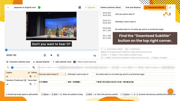
Task: Select first Mandarin timeline clip
Action: tap(52, 82)
